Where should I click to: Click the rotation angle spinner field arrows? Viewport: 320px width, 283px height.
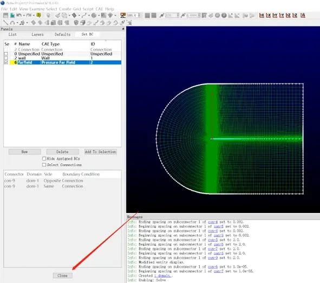pyautogui.click(x=139, y=15)
